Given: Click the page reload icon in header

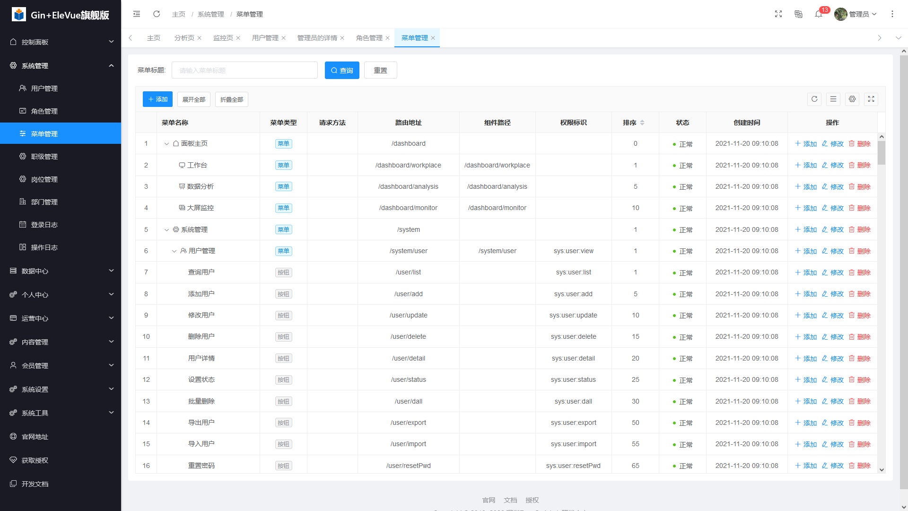Looking at the screenshot, I should pyautogui.click(x=157, y=14).
